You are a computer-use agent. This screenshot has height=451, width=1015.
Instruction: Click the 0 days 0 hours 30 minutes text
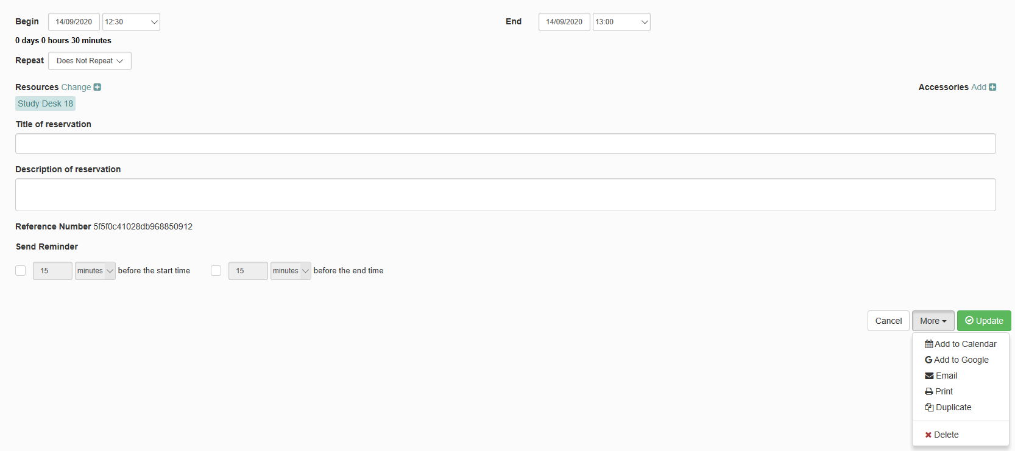pyautogui.click(x=63, y=41)
